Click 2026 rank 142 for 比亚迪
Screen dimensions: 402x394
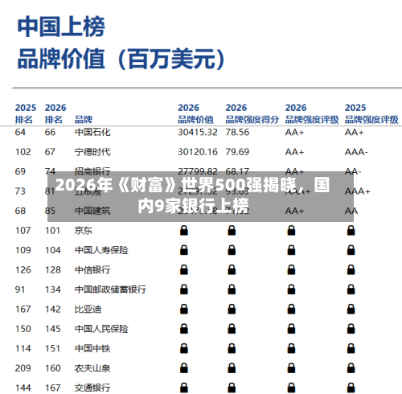[x=52, y=309]
